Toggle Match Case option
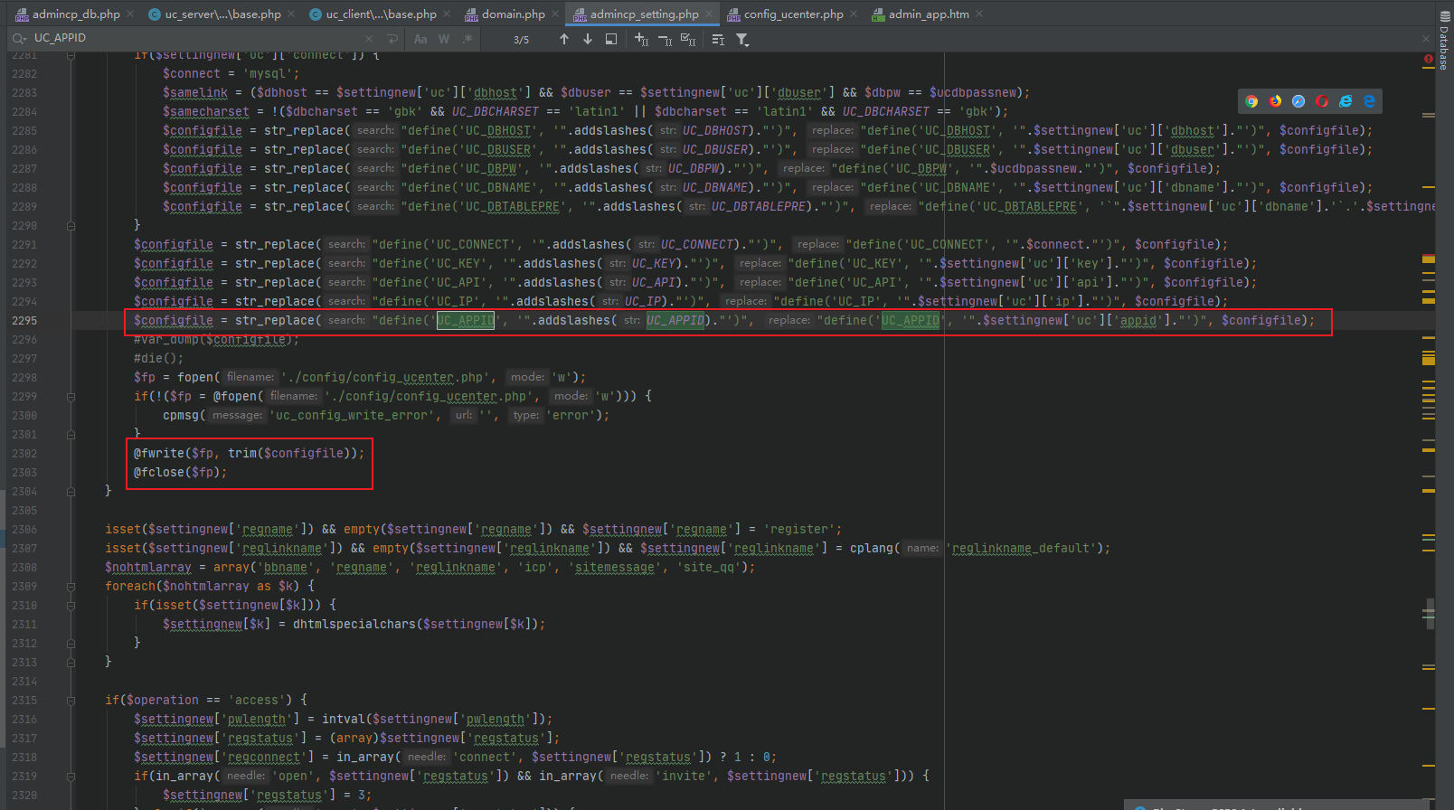Image resolution: width=1454 pixels, height=810 pixels. pyautogui.click(x=420, y=39)
